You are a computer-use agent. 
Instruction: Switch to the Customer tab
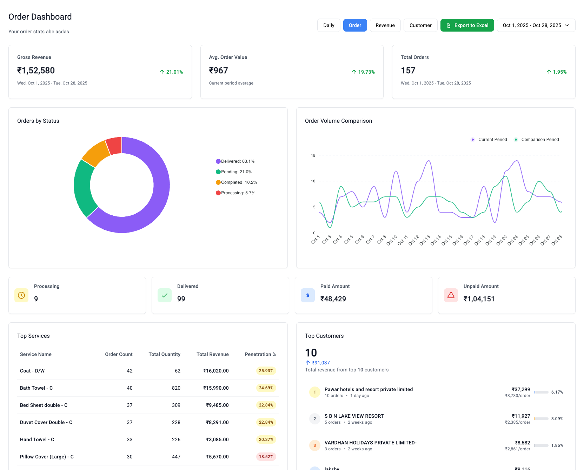420,25
